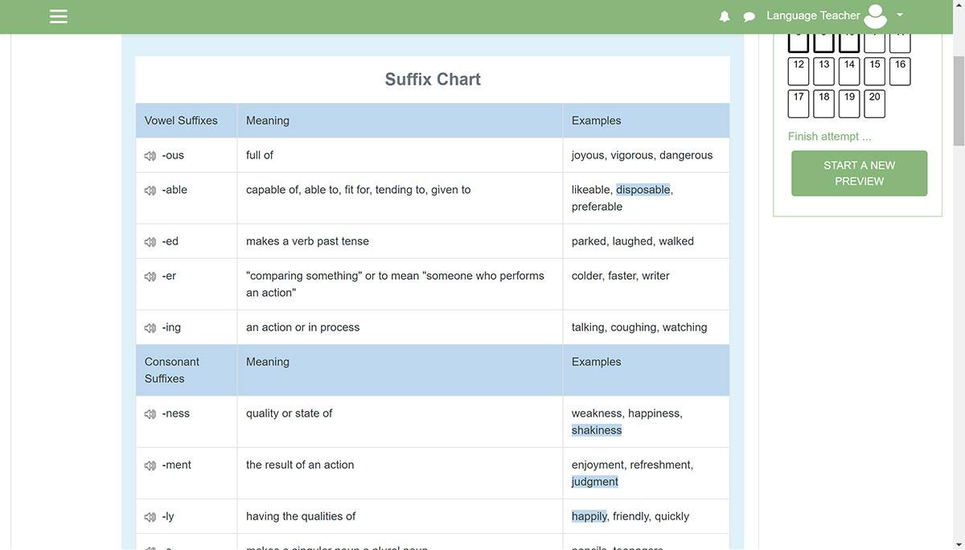Click the Start a New Preview button
The image size is (965, 550).
859,173
